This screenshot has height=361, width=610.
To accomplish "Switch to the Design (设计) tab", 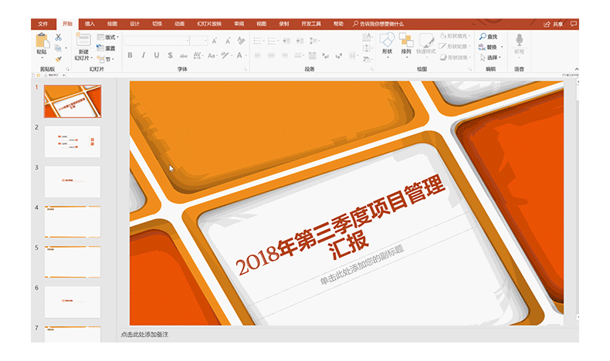I will tap(134, 24).
